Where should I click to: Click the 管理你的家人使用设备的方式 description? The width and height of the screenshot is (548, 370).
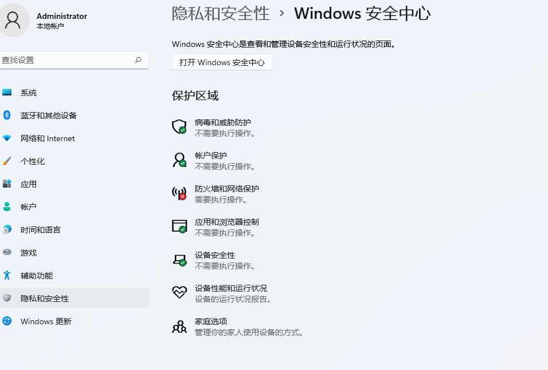point(249,332)
